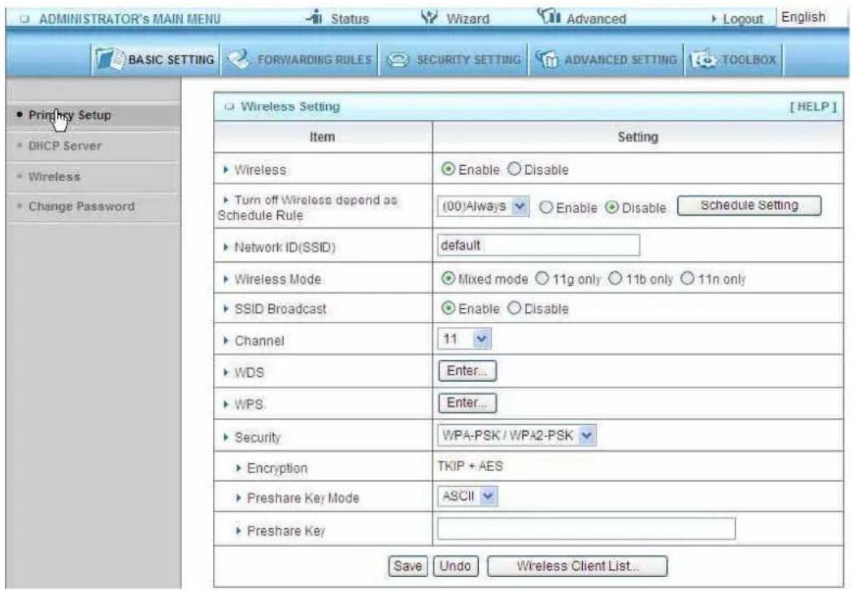This screenshot has width=852, height=590.
Task: Click the Advanced Setting icon
Action: pos(546,59)
